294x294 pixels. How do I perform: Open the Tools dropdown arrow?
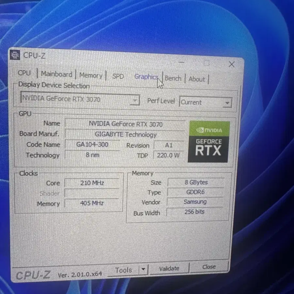(x=143, y=269)
